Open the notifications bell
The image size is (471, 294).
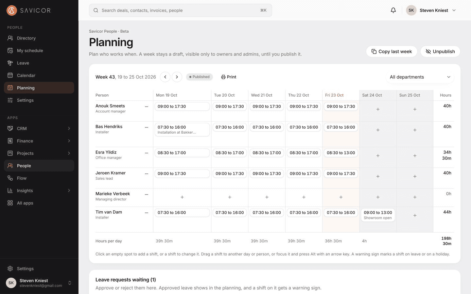pyautogui.click(x=393, y=10)
